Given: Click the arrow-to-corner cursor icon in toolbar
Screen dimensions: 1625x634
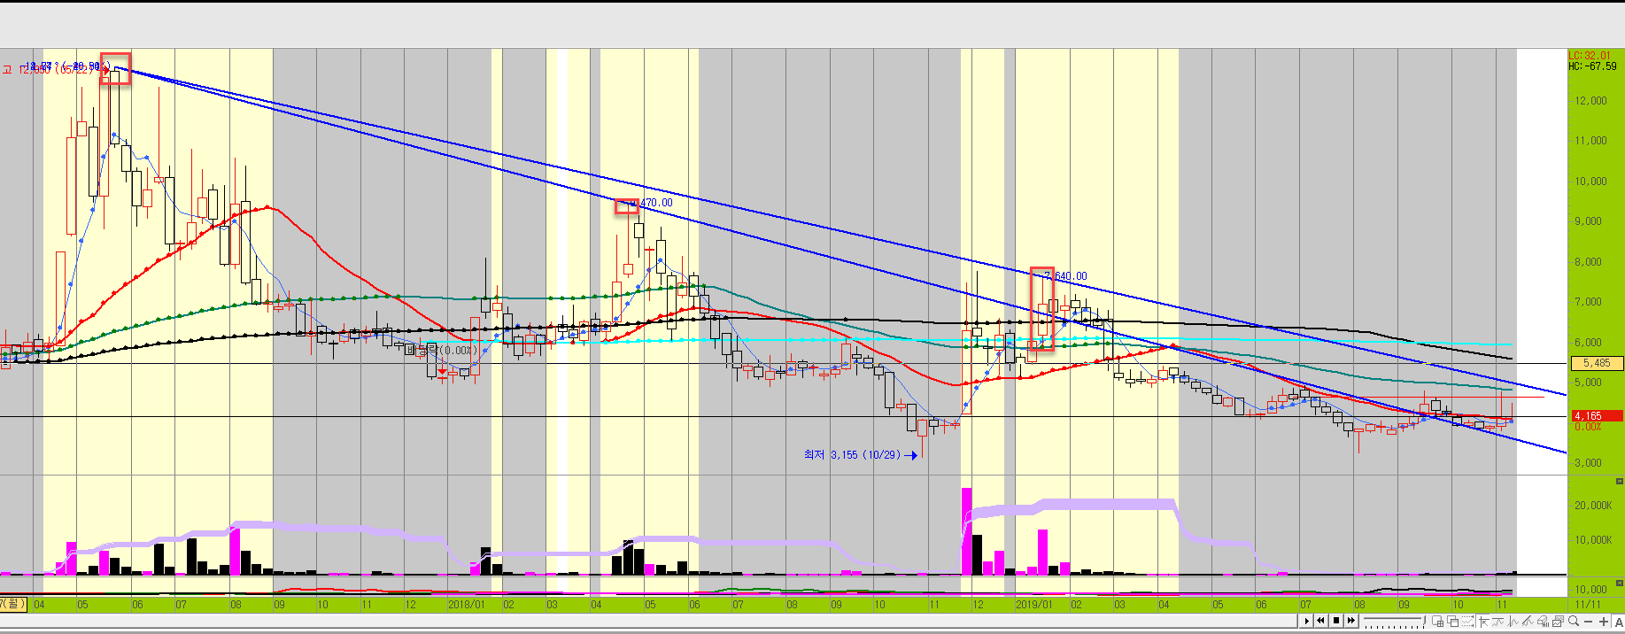Looking at the screenshot, I should pyautogui.click(x=1483, y=622).
